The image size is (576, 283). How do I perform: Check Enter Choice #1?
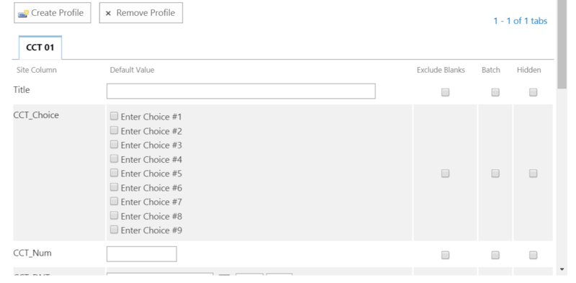[x=114, y=116]
